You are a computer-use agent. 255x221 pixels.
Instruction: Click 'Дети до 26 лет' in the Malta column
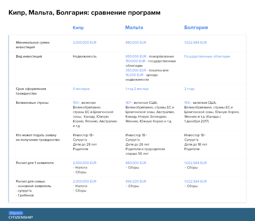click(x=137, y=144)
